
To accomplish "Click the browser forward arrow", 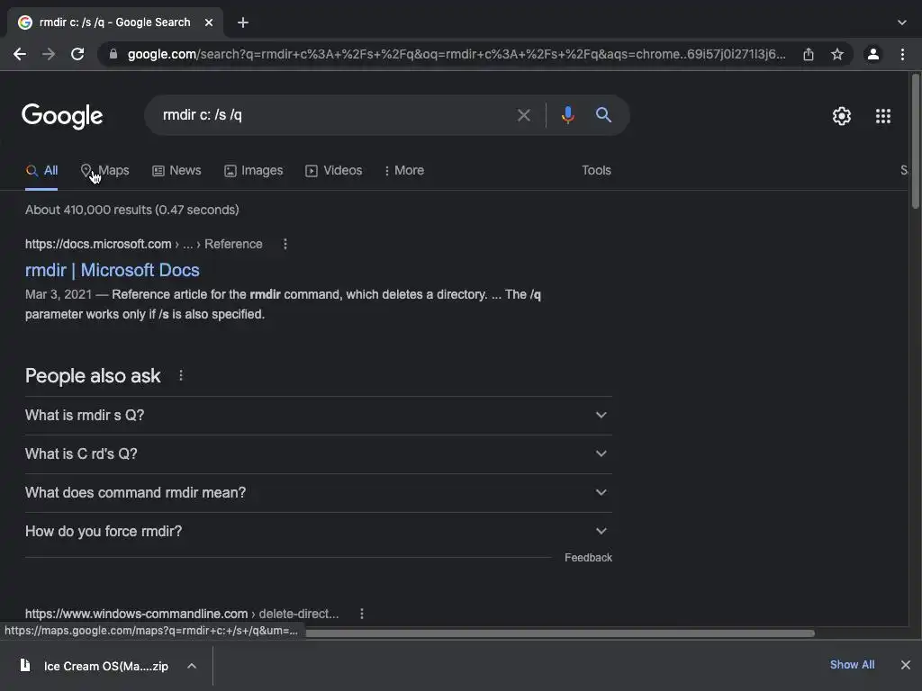I will [x=49, y=54].
